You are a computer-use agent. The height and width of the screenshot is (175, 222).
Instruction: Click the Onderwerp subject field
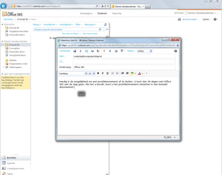[x=124, y=67]
